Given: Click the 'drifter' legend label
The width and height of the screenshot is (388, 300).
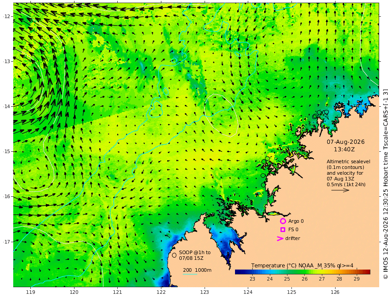Looking at the screenshot, I should [x=293, y=238].
